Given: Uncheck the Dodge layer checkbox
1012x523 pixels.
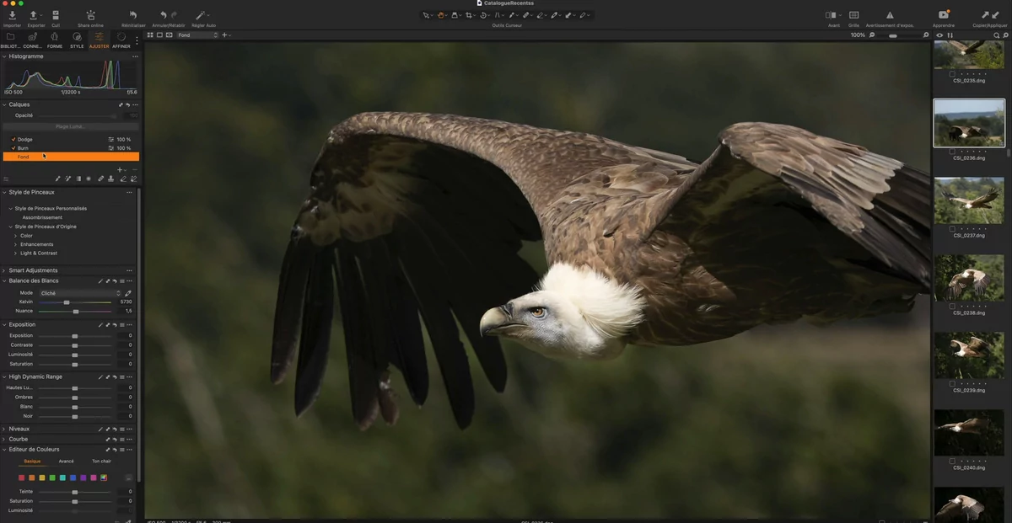Looking at the screenshot, I should (x=13, y=139).
